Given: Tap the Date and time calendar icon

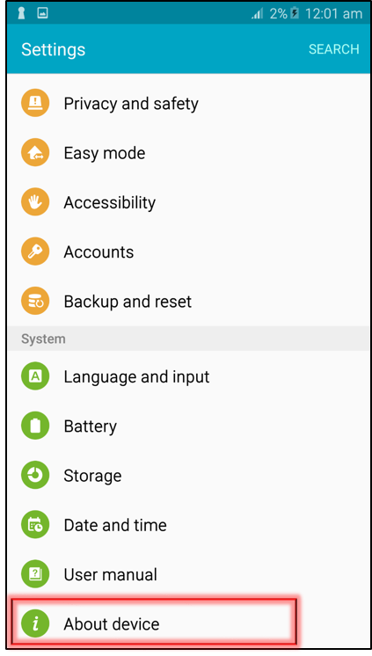Looking at the screenshot, I should (35, 524).
